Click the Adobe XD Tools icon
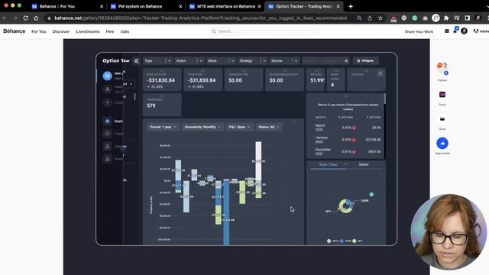Image resolution: width=489 pixels, height=275 pixels. (x=442, y=95)
